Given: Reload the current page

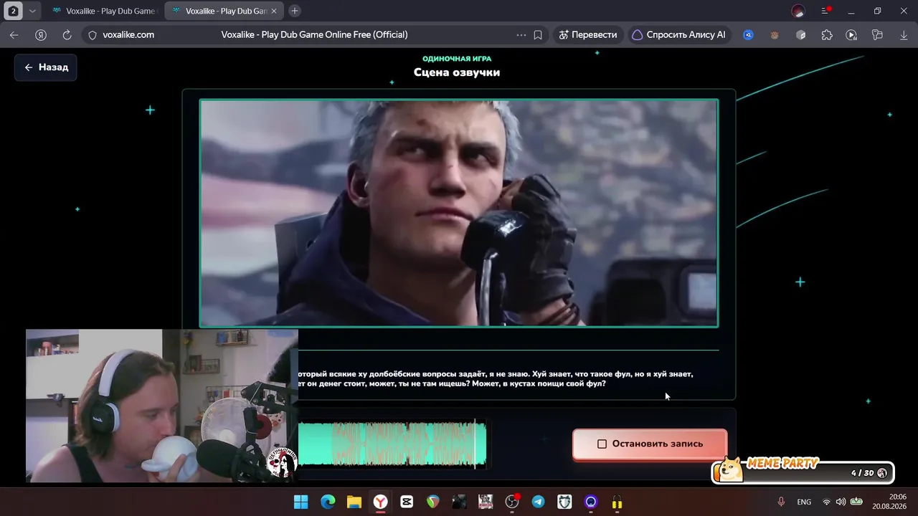Looking at the screenshot, I should (x=67, y=34).
